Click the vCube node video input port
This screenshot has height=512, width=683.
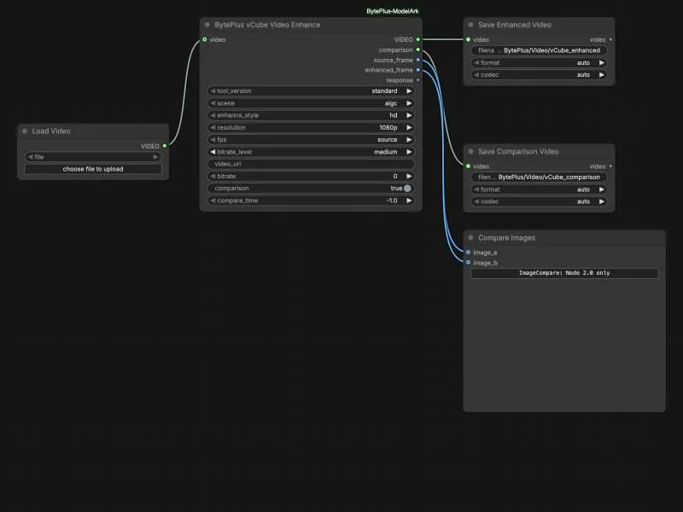pyautogui.click(x=205, y=39)
